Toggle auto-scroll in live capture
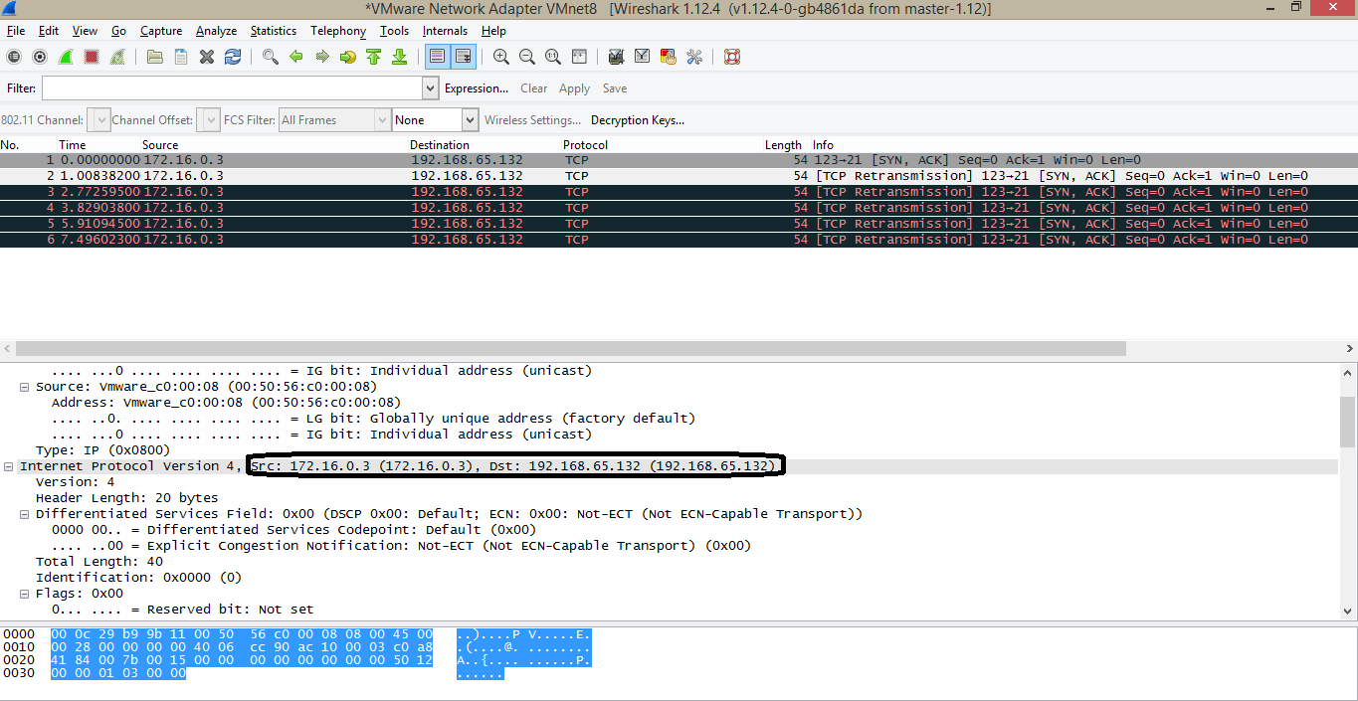 [463, 57]
